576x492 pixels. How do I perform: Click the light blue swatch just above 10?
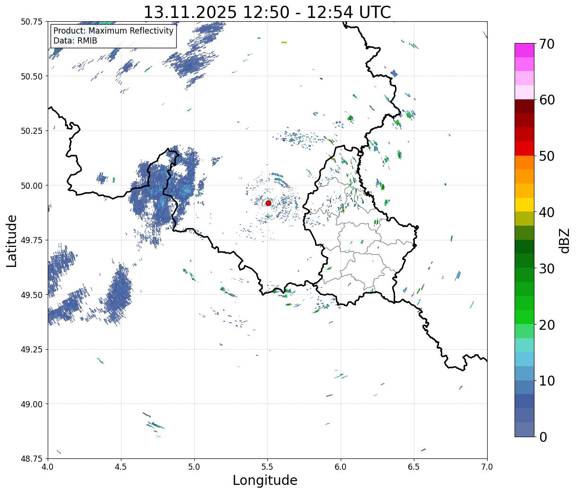[x=524, y=373]
